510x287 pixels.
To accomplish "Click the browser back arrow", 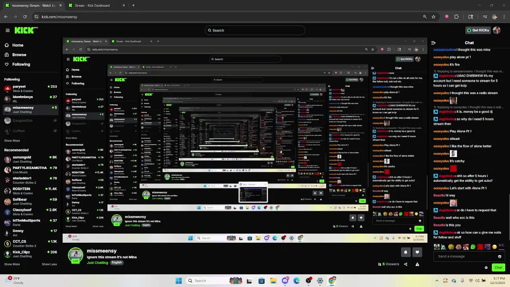I will [x=6, y=17].
